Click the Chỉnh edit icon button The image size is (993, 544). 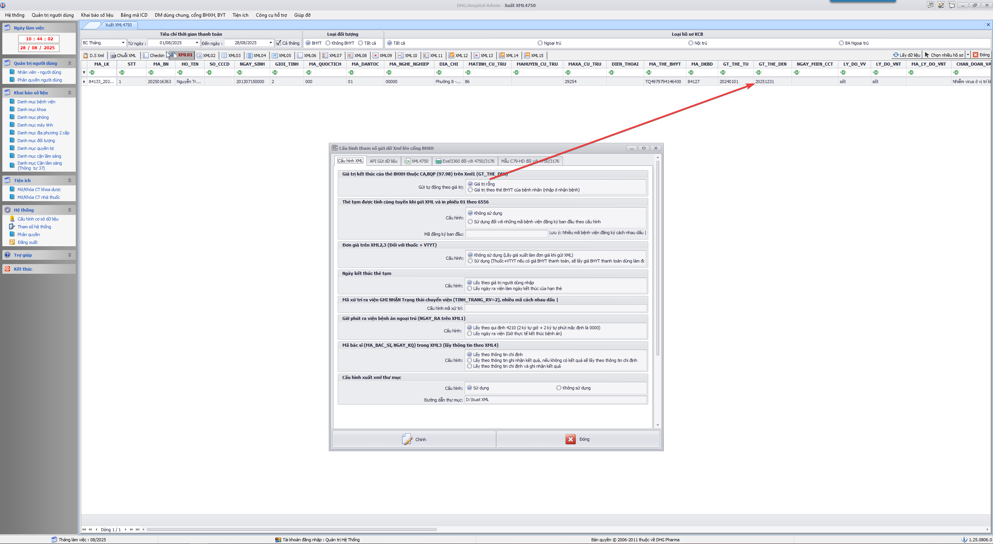point(407,439)
